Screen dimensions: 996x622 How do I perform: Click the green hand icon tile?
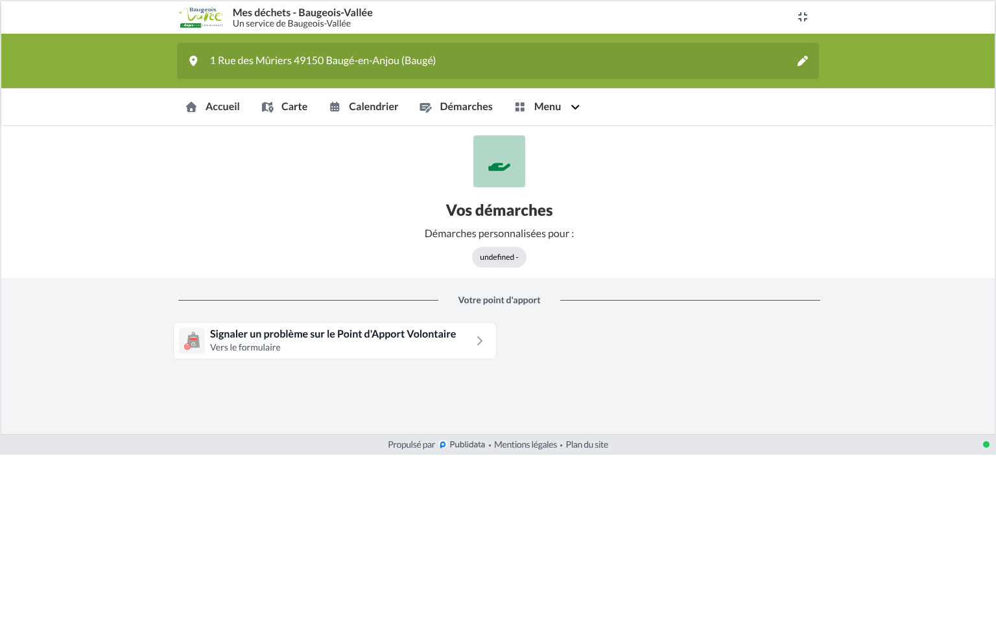[499, 161]
